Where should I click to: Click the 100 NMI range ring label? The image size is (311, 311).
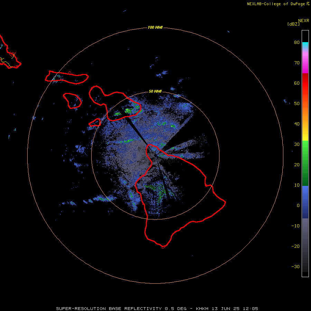pos(155,27)
